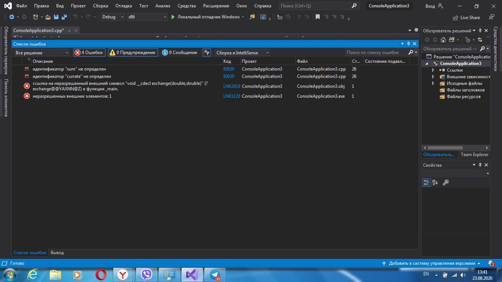Open the LNK1120 error code link
The height and width of the screenshot is (282, 502).
click(231, 96)
